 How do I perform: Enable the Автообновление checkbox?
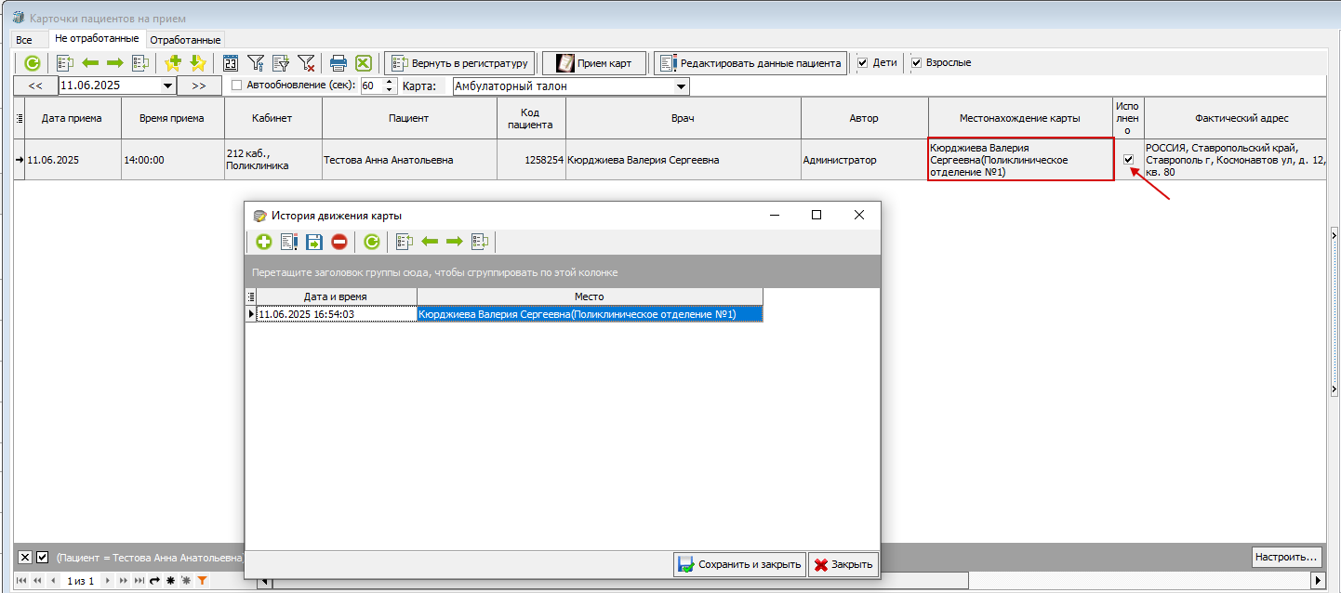pos(236,86)
